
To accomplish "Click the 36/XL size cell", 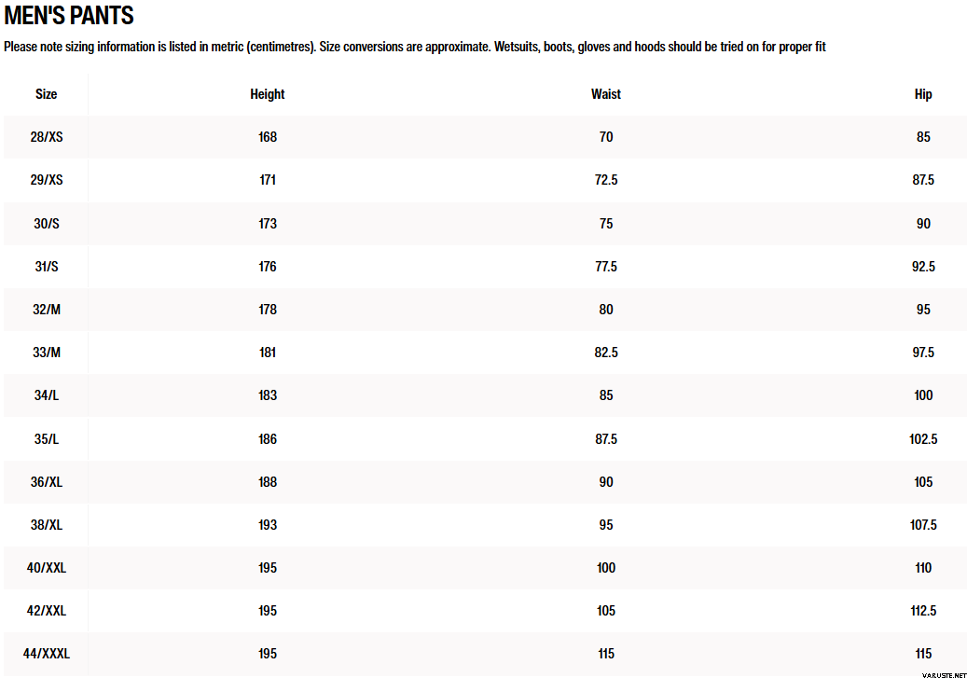I will (47, 482).
